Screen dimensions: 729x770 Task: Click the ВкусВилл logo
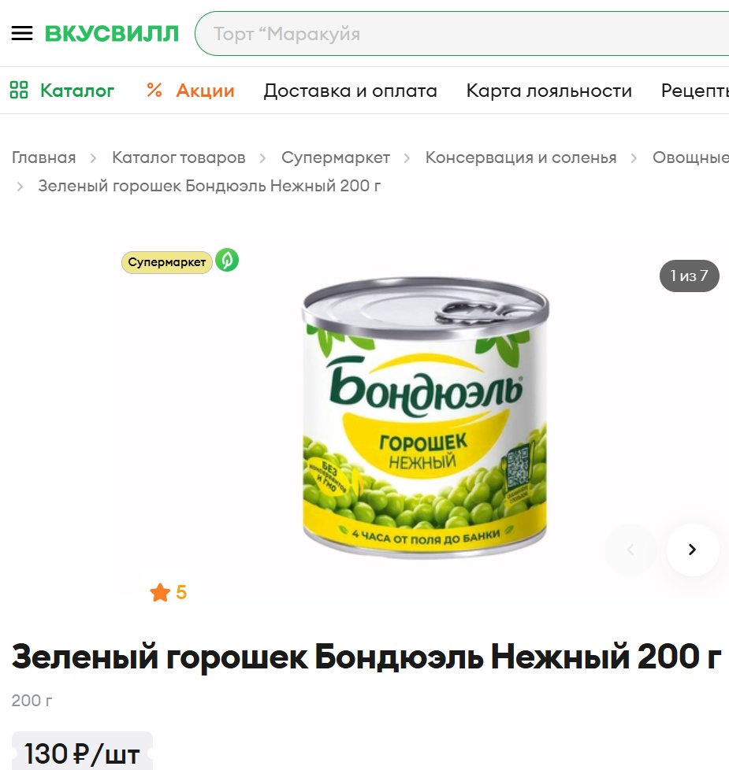[112, 34]
